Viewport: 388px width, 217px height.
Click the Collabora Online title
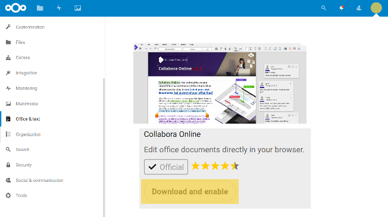tap(172, 134)
